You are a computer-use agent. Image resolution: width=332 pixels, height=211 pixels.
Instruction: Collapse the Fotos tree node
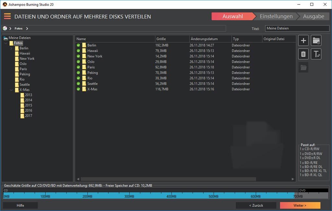click(6, 43)
